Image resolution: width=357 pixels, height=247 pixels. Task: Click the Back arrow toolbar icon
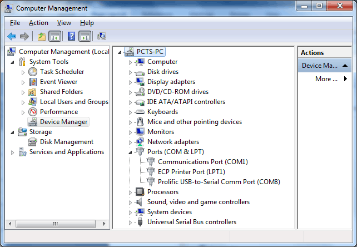coord(12,36)
